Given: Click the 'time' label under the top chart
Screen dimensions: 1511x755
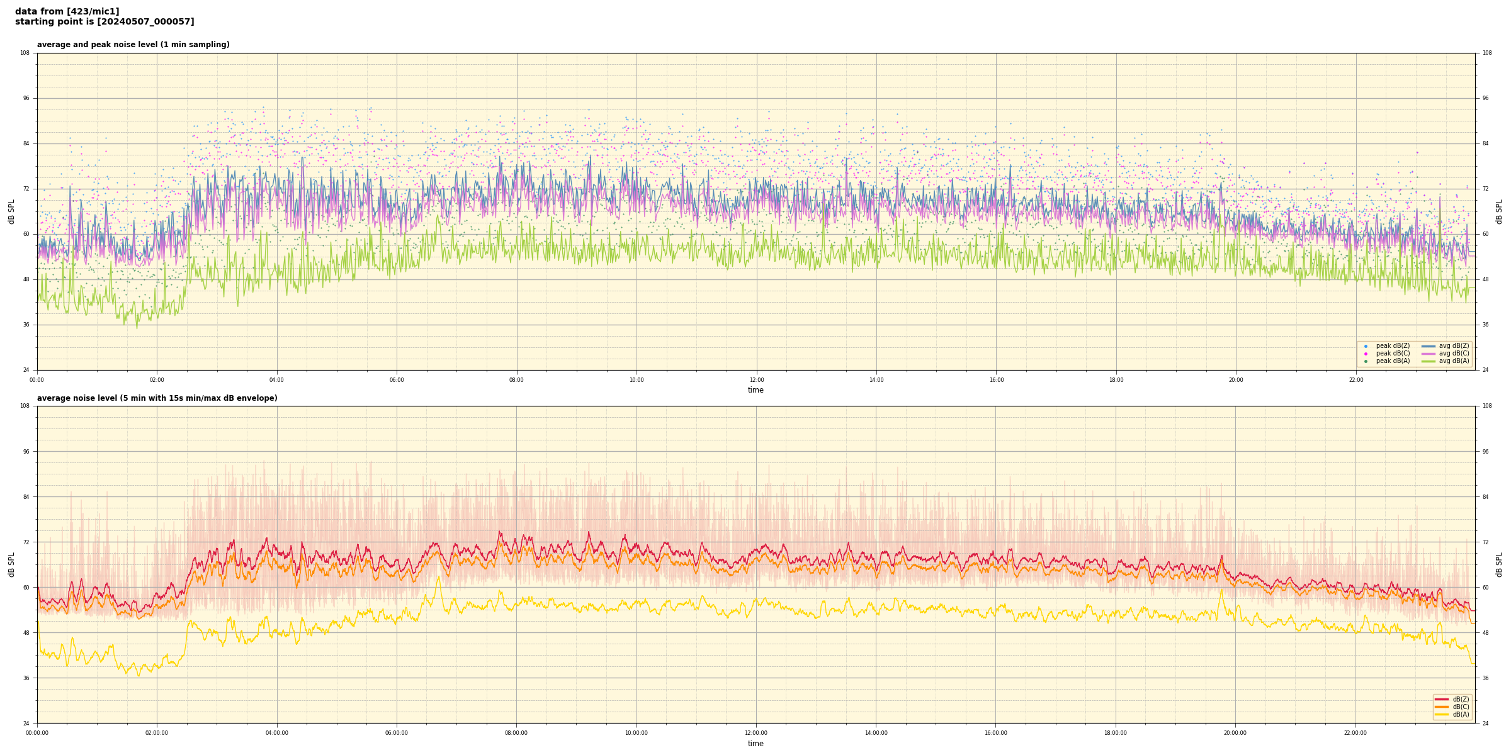Looking at the screenshot, I should click(756, 390).
